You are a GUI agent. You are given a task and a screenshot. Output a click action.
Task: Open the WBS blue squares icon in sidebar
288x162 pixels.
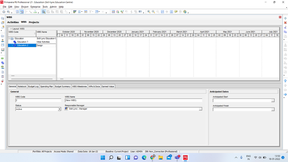(x=3, y=63)
